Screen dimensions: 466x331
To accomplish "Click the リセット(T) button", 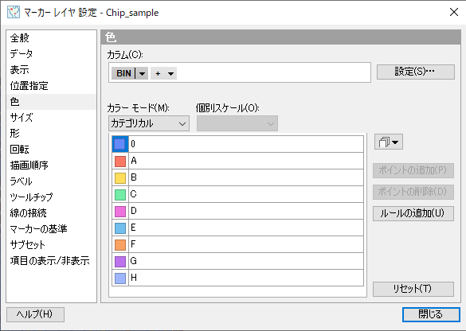I will coord(413,289).
